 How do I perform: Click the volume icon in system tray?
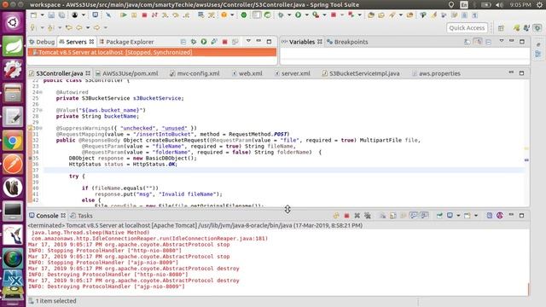pos(499,5)
